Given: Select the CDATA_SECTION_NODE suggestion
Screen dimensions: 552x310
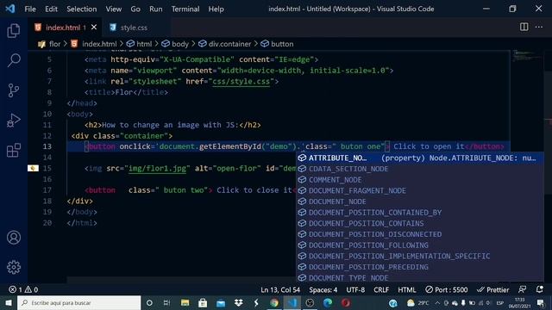Looking at the screenshot, I should click(420, 169).
